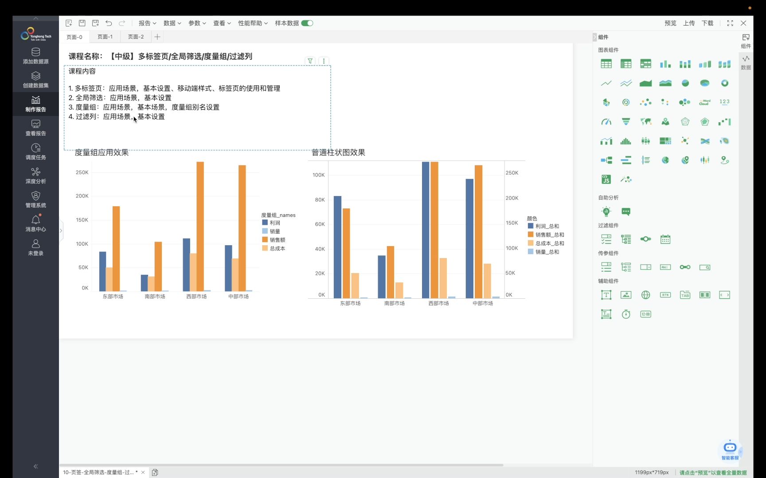766x478 pixels.
Task: Add the 12:00 clock component
Action: point(645,314)
